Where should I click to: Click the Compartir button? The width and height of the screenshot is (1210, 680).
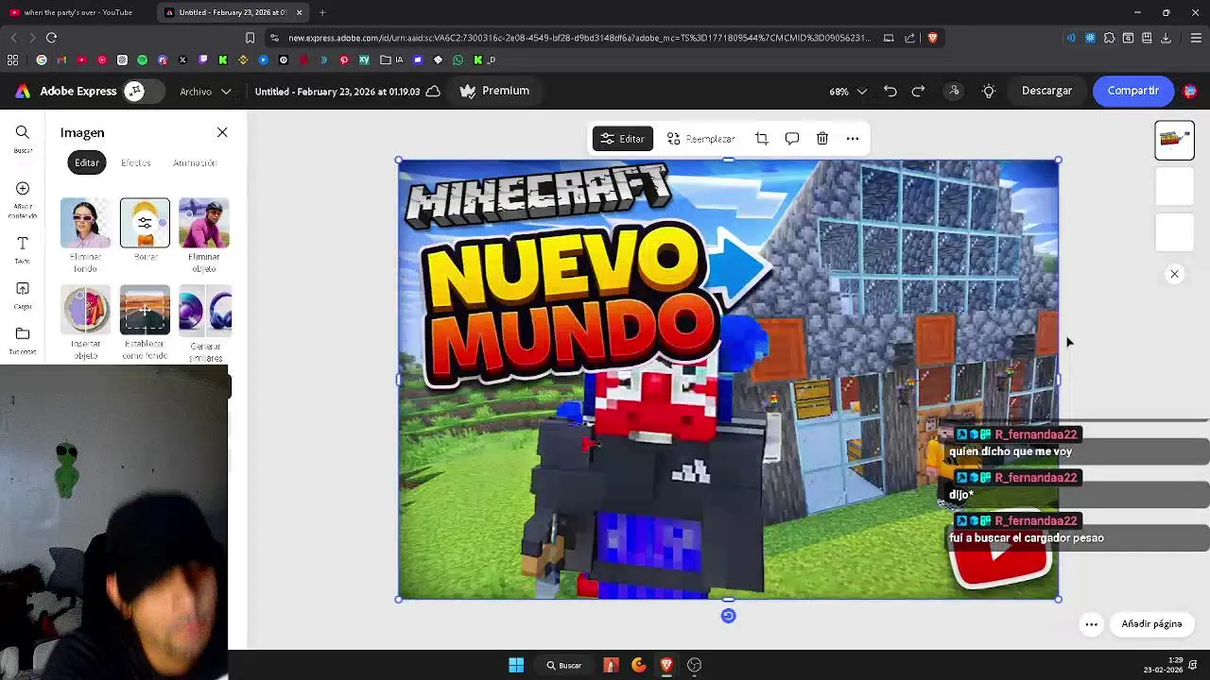[x=1133, y=91]
